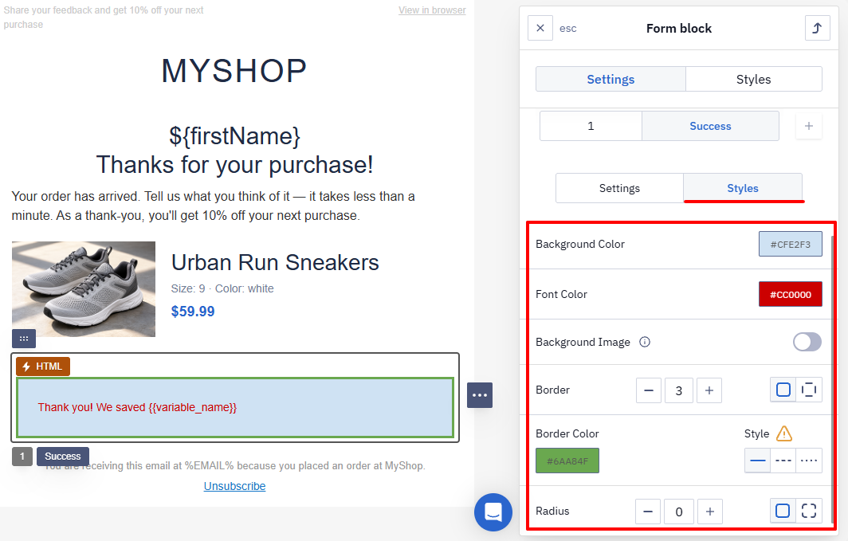Edit the Border width value field
The image size is (848, 541).
pos(679,390)
